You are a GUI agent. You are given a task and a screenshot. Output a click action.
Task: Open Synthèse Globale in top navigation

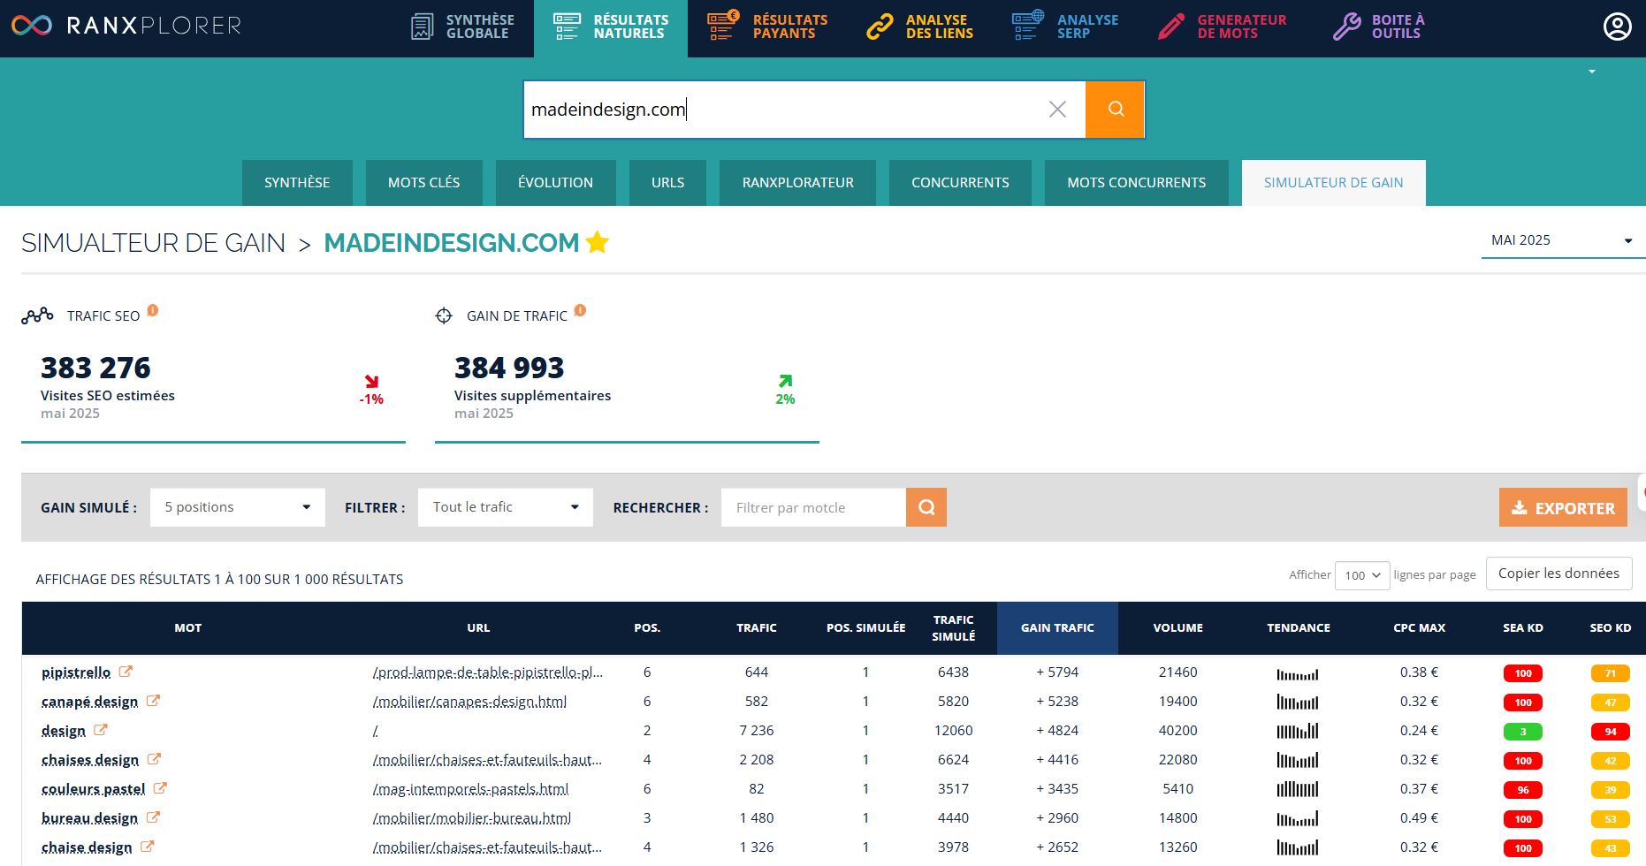(x=462, y=27)
